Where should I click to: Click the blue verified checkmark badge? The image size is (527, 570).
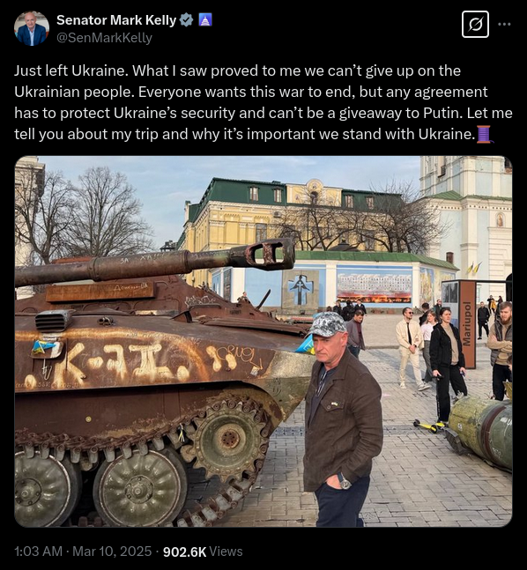[187, 20]
